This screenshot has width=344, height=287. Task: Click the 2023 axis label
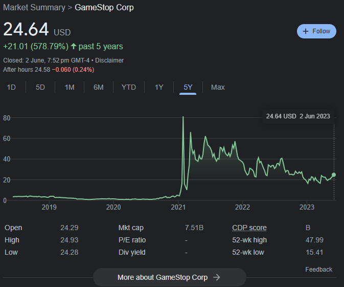[307, 207]
